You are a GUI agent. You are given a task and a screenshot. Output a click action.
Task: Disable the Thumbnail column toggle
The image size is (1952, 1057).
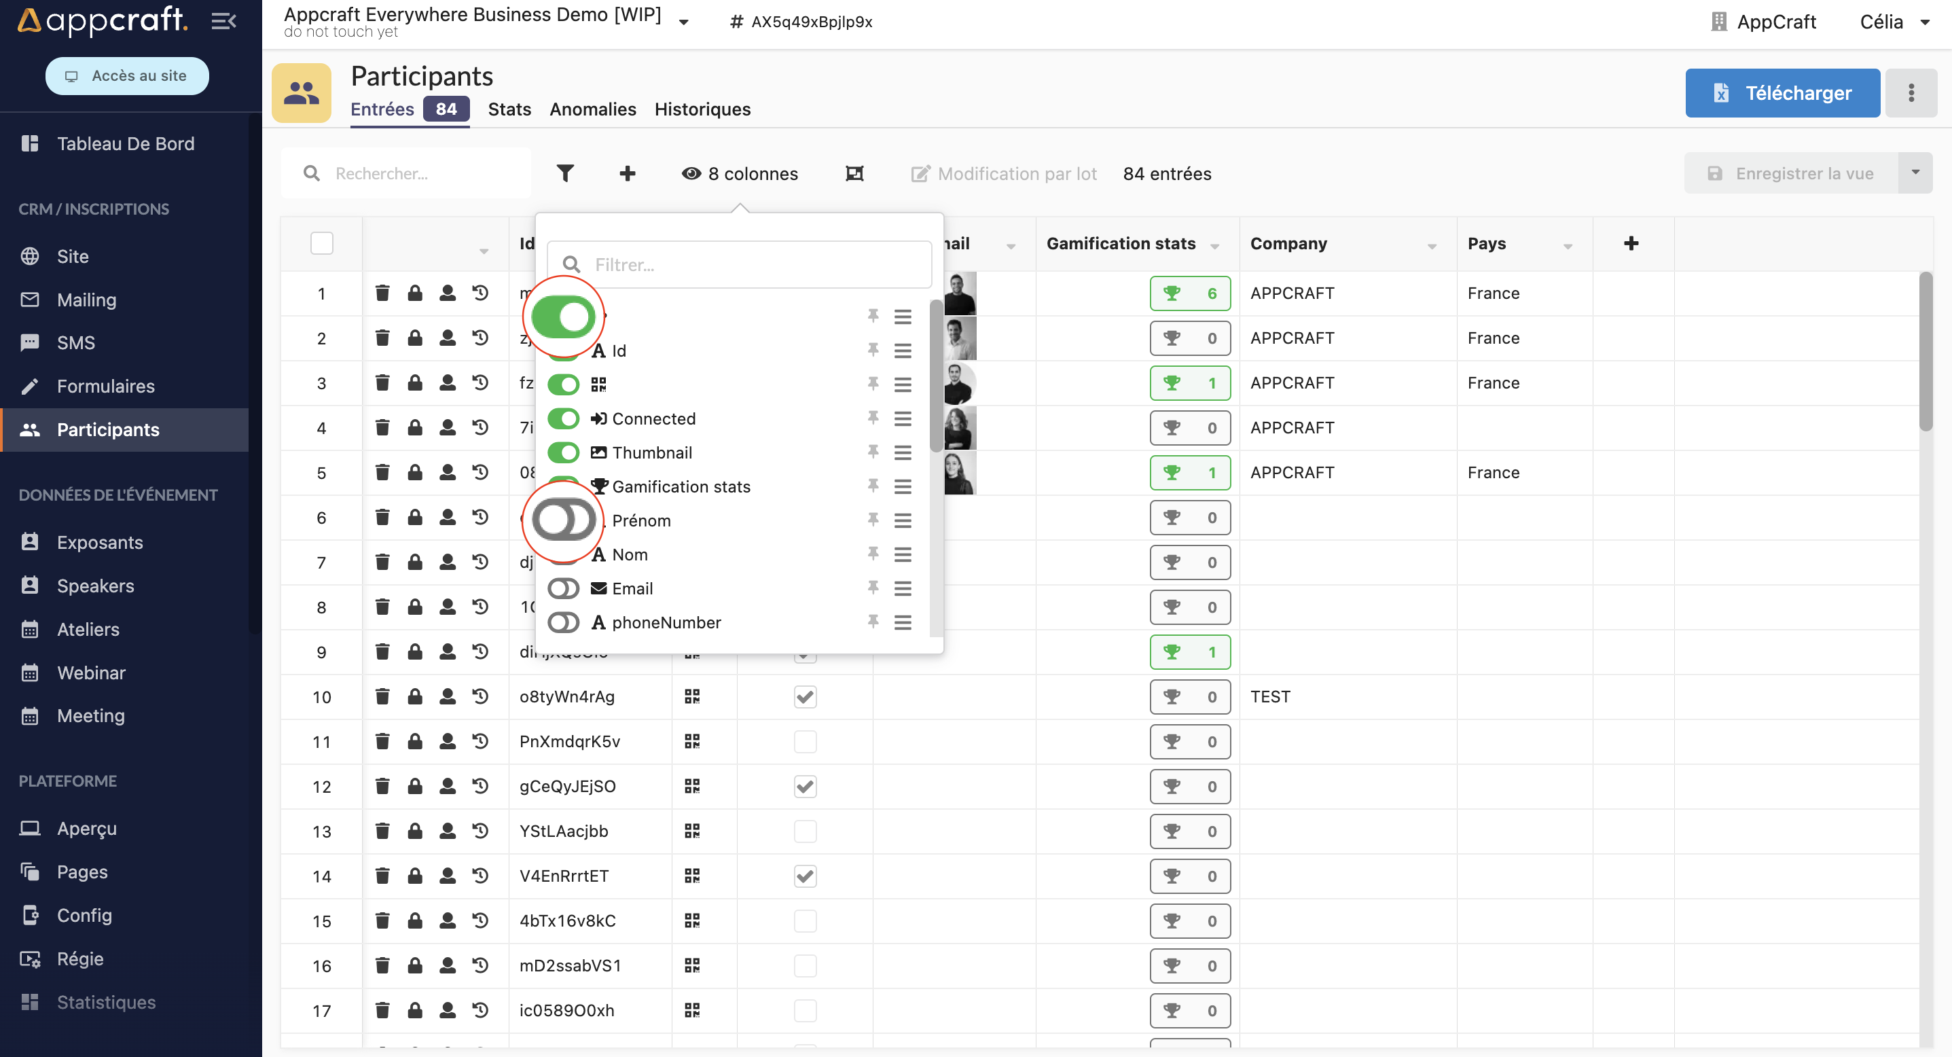tap(563, 452)
